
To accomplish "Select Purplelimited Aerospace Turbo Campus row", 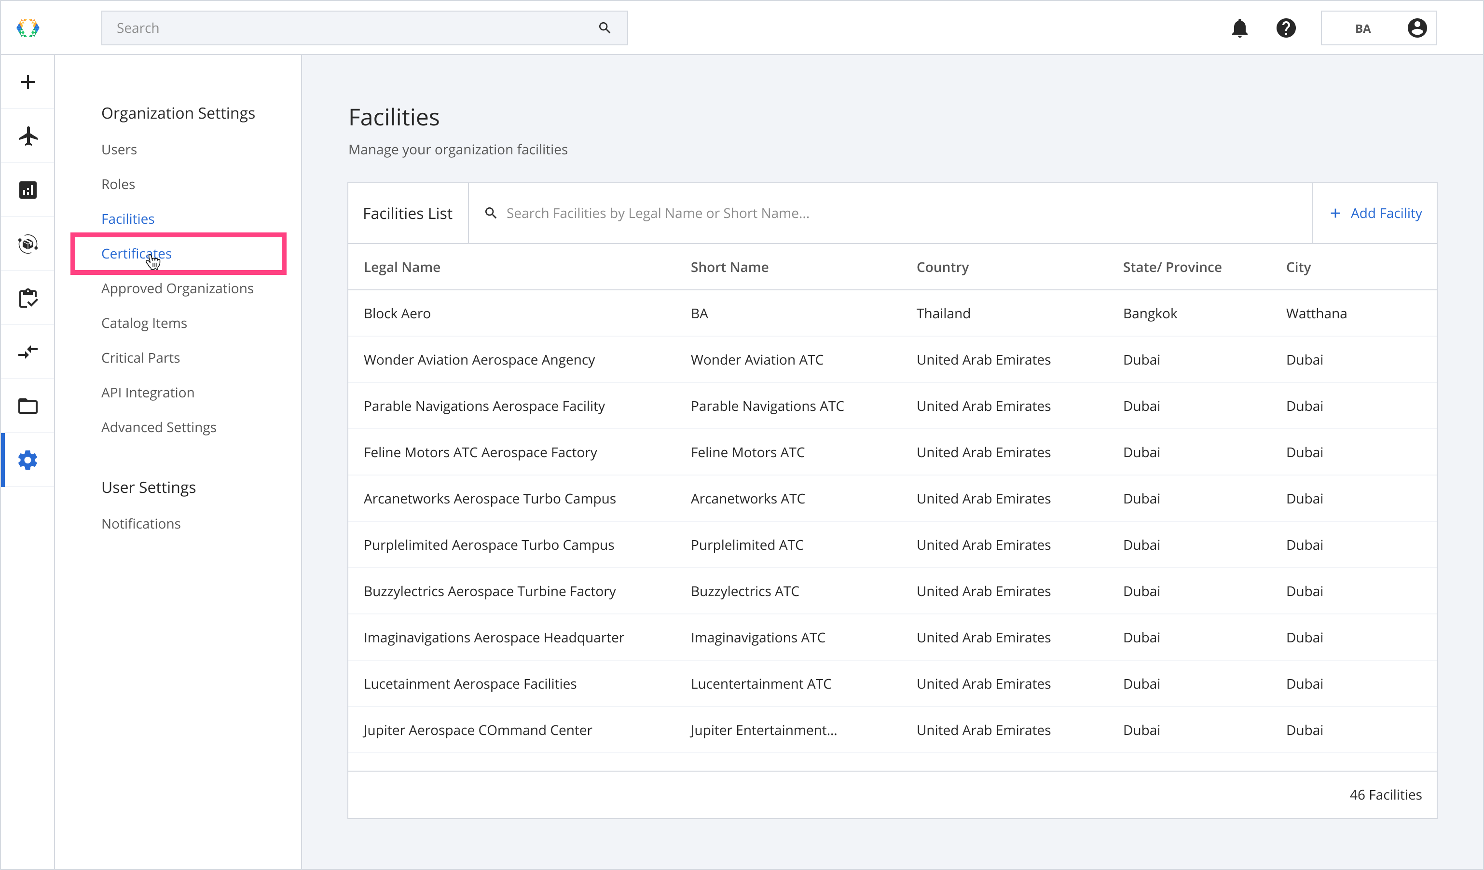I will (x=892, y=545).
